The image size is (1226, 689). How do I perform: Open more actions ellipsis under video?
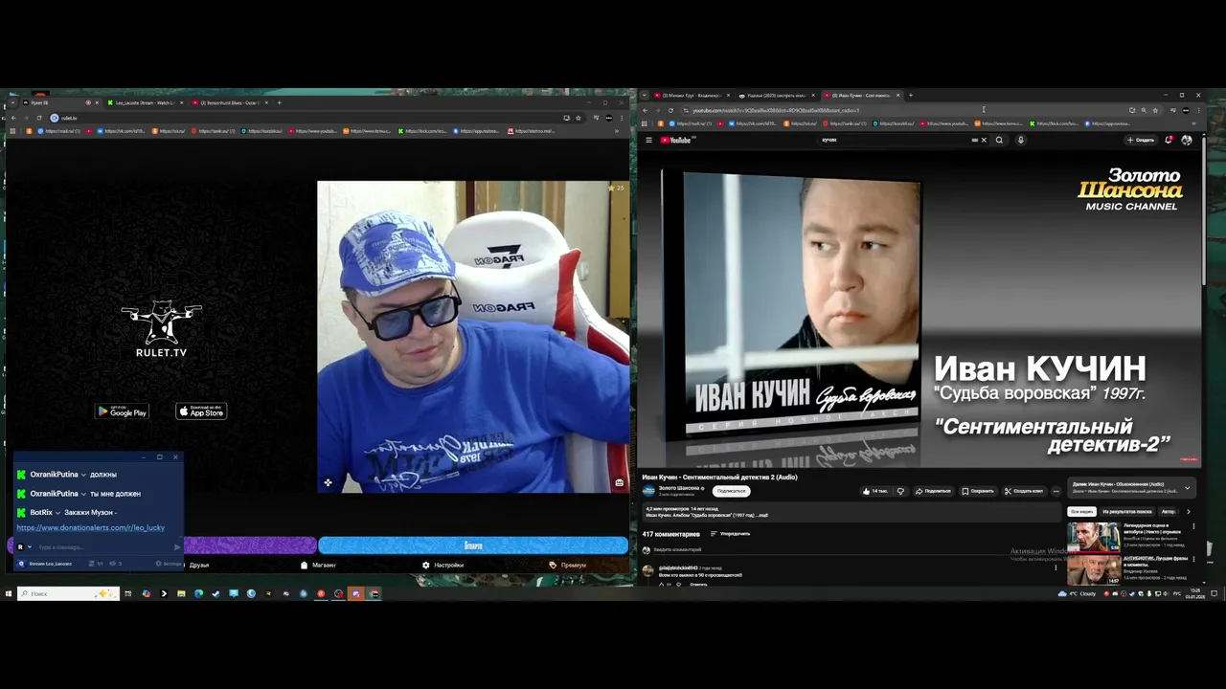click(x=1056, y=491)
